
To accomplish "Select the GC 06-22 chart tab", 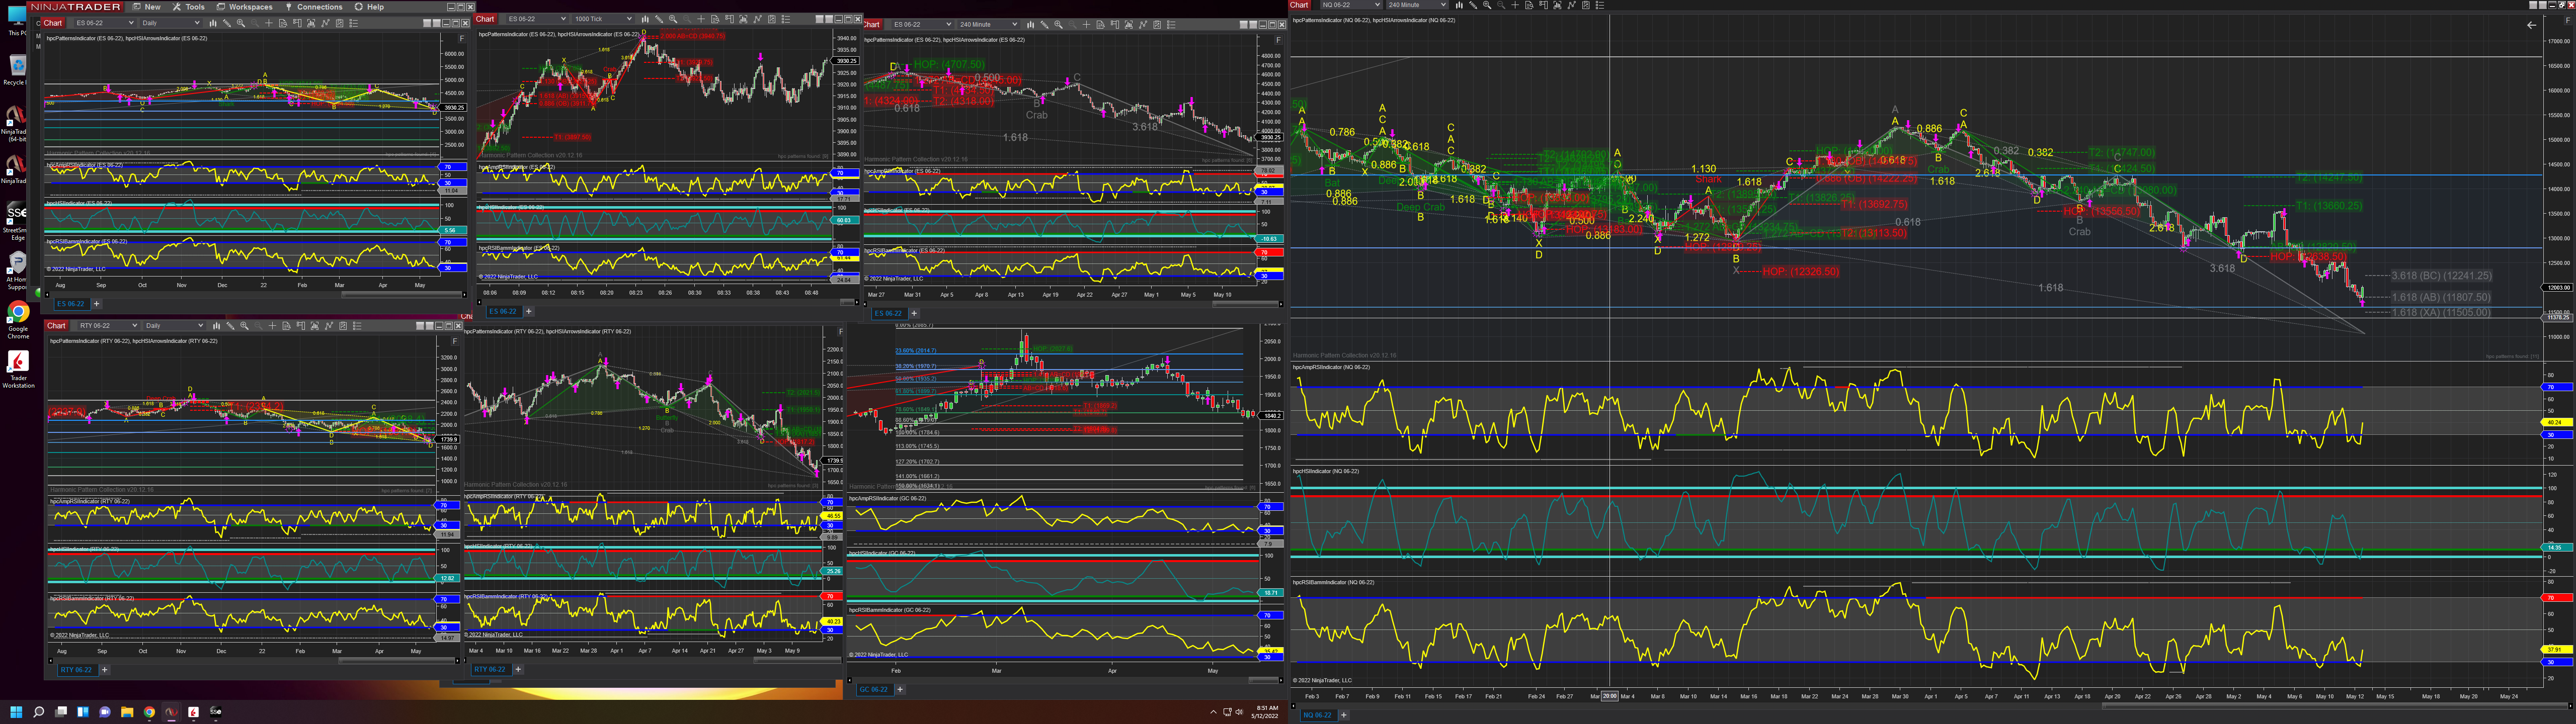I will pyautogui.click(x=873, y=689).
